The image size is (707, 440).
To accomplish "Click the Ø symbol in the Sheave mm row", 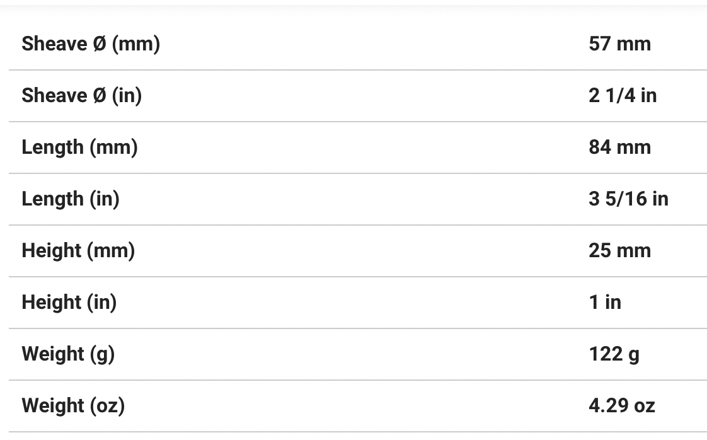I will [x=100, y=44].
